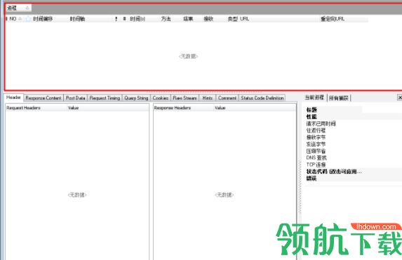Open the Query String tab

[x=136, y=98]
